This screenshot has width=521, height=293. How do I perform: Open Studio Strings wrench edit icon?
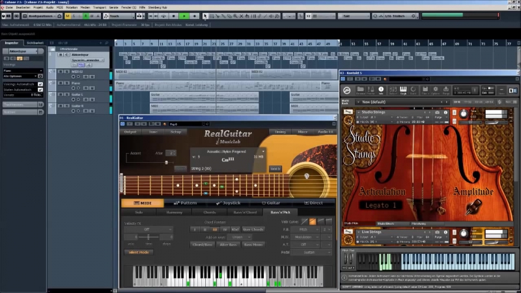[x=348, y=112]
